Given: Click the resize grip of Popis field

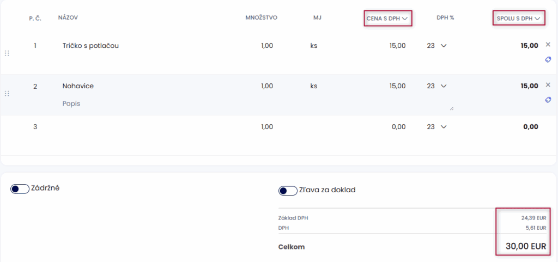Looking at the screenshot, I should point(451,108).
